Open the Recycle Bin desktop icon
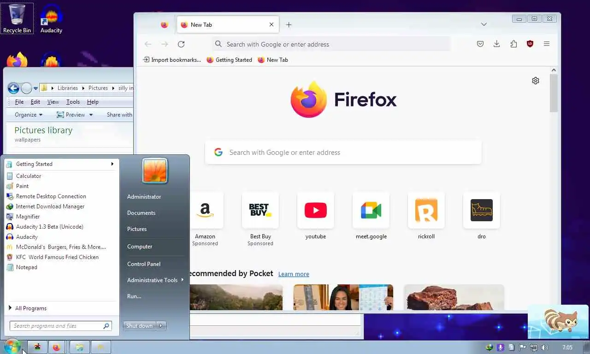This screenshot has height=354, width=590. (17, 19)
